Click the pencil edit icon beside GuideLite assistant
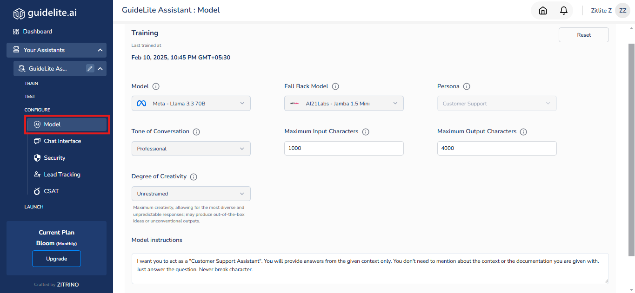 (90, 68)
